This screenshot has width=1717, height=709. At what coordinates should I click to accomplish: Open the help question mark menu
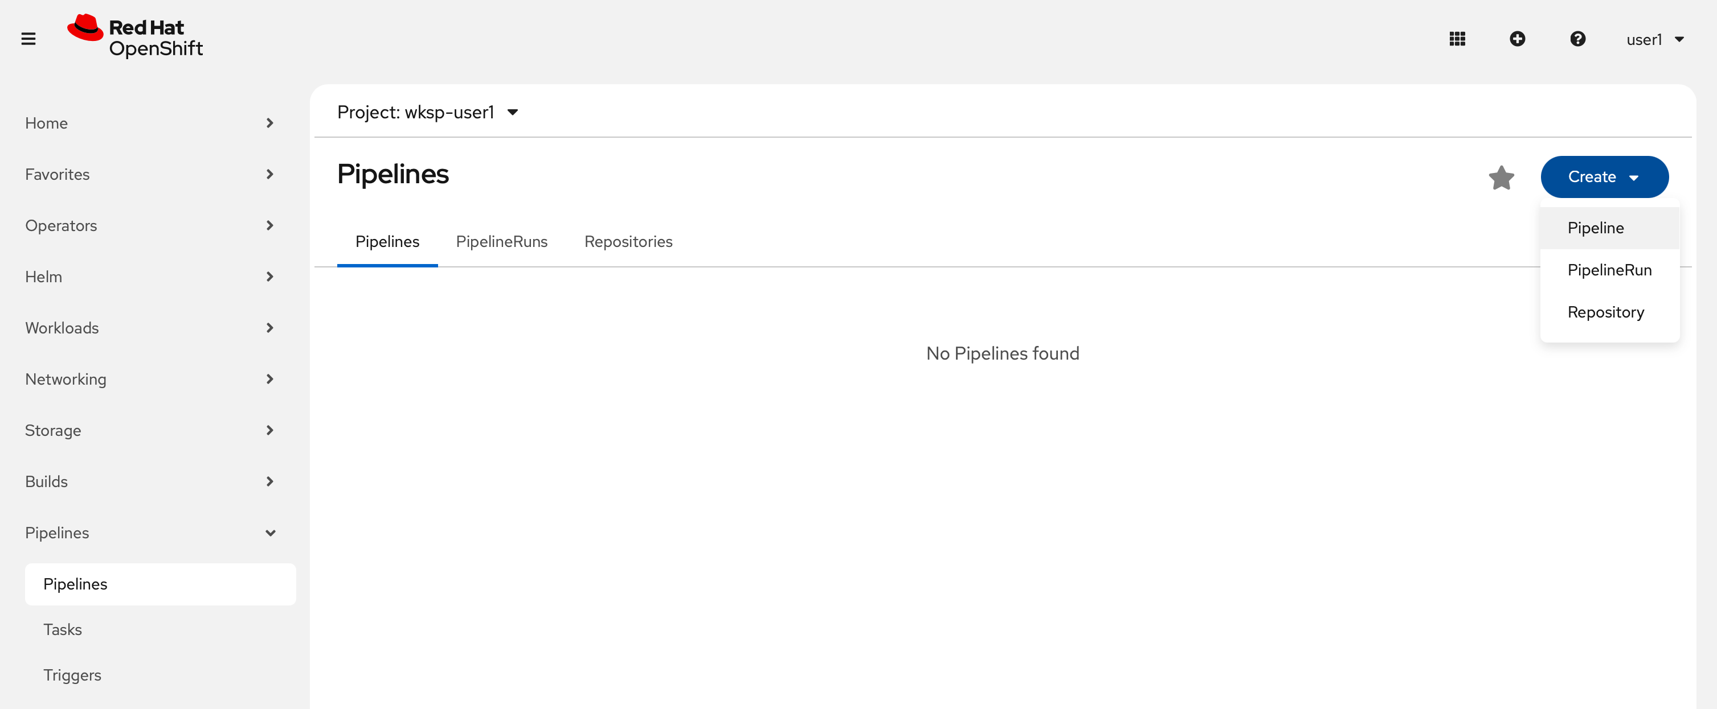pos(1577,39)
